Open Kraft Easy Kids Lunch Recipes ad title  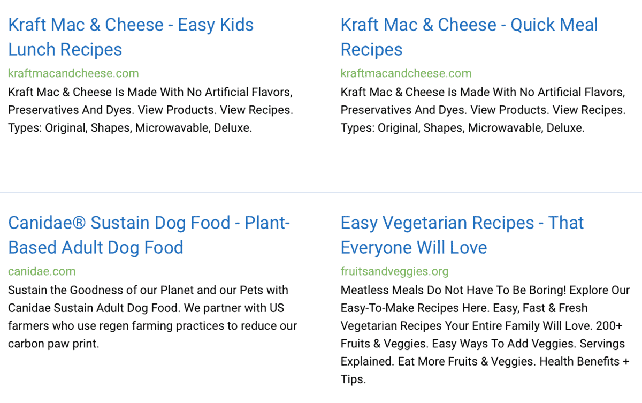(131, 37)
